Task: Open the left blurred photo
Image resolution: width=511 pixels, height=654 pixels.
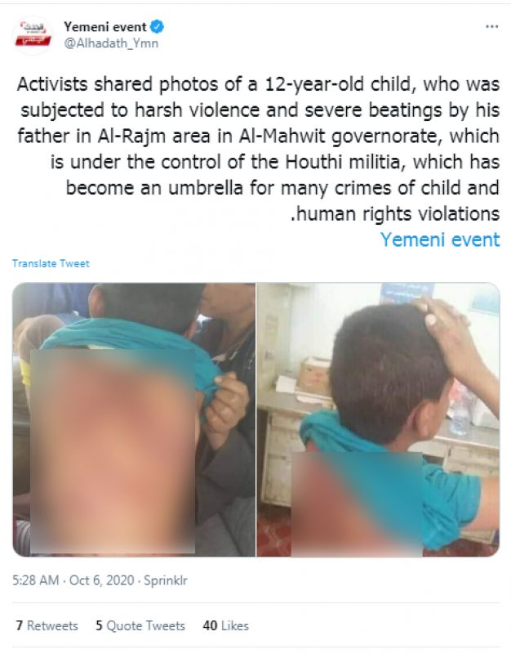Action: [134, 419]
